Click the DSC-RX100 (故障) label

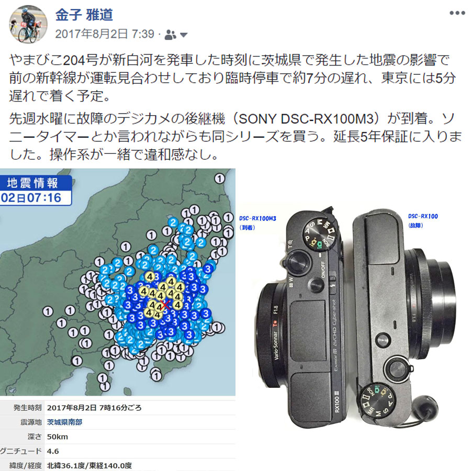(x=423, y=220)
